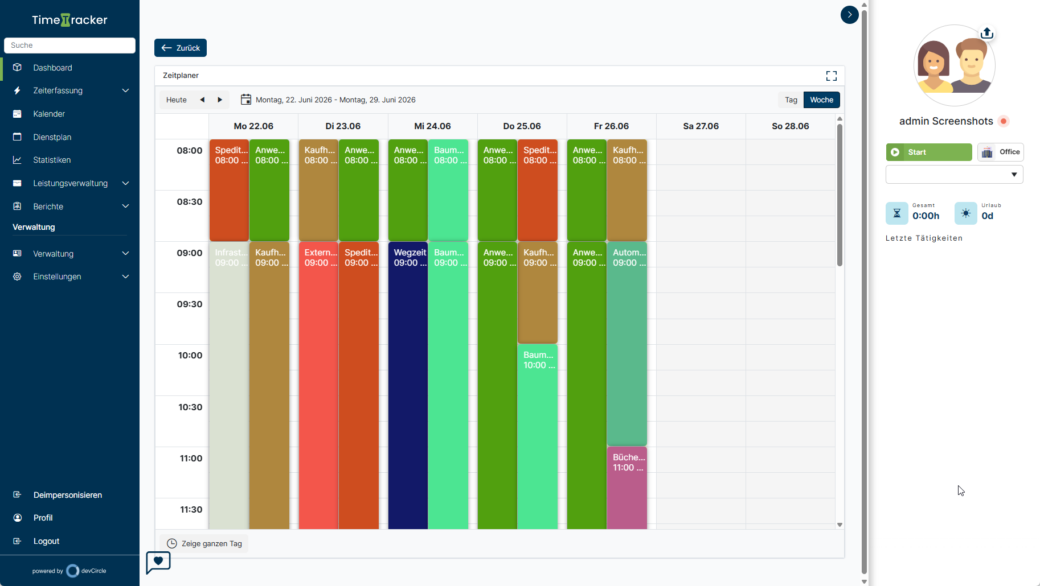Go back with the Zurück button
This screenshot has width=1040, height=586.
pyautogui.click(x=181, y=48)
